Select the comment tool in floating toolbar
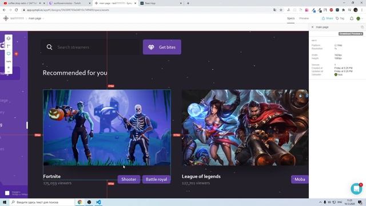 coord(9,54)
